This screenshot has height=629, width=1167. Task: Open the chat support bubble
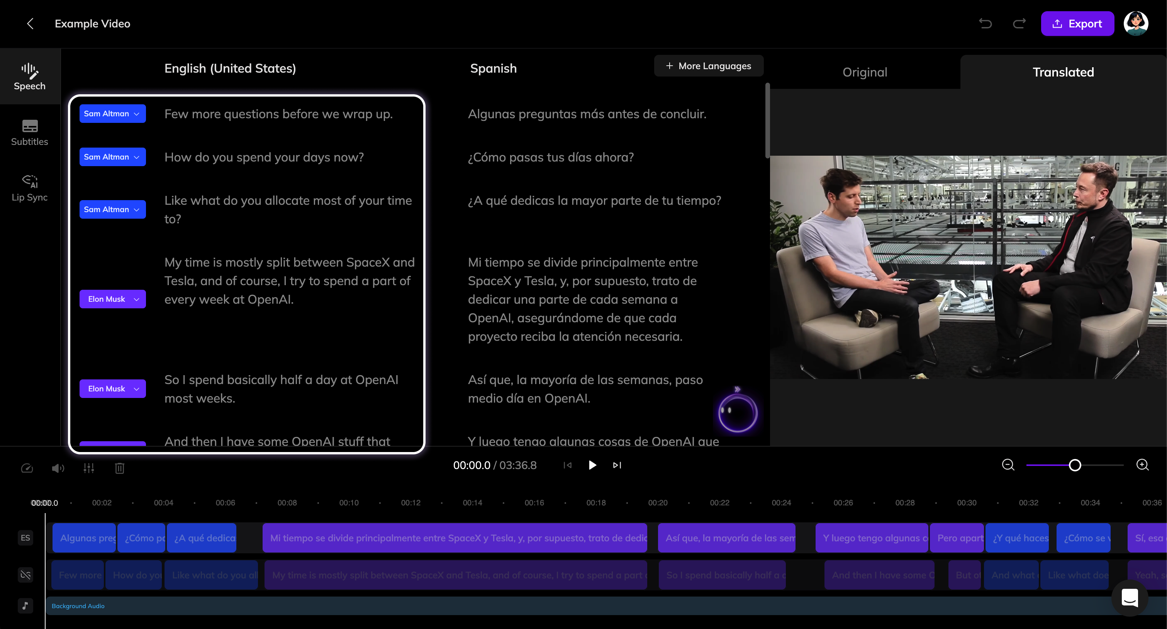(1130, 598)
